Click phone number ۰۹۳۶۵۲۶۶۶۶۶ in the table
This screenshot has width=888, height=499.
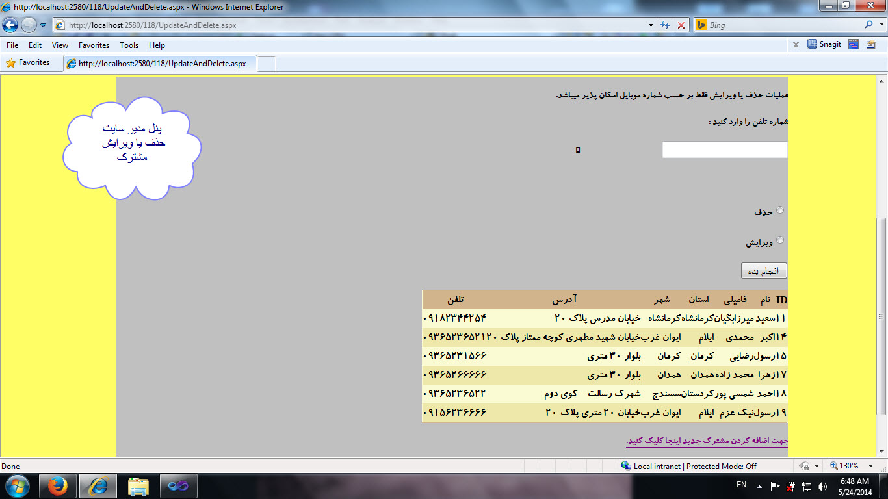[x=454, y=375]
